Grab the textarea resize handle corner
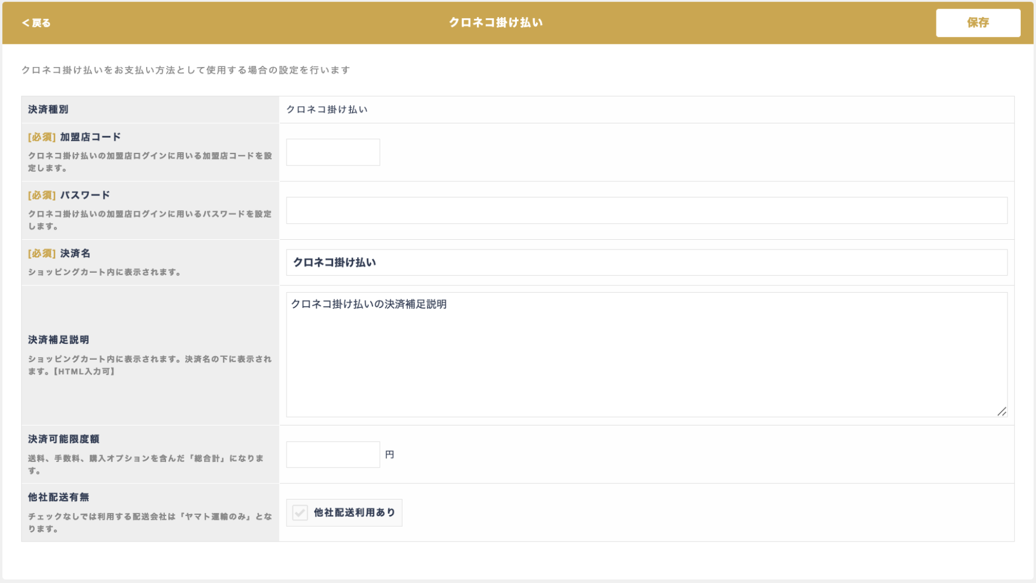The height and width of the screenshot is (583, 1036). point(1001,411)
